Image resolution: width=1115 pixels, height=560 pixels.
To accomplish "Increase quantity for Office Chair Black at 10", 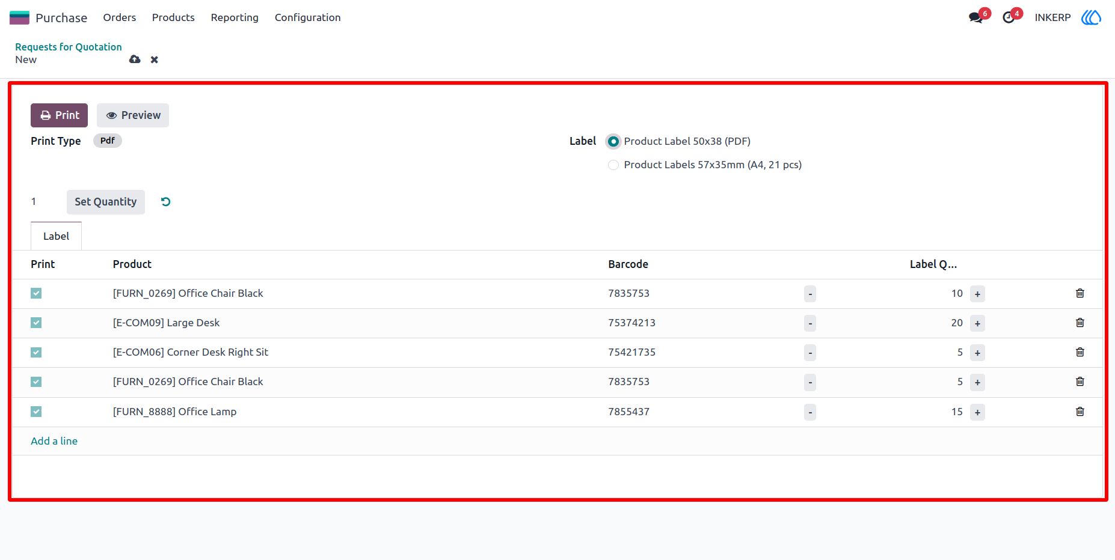I will 977,294.
